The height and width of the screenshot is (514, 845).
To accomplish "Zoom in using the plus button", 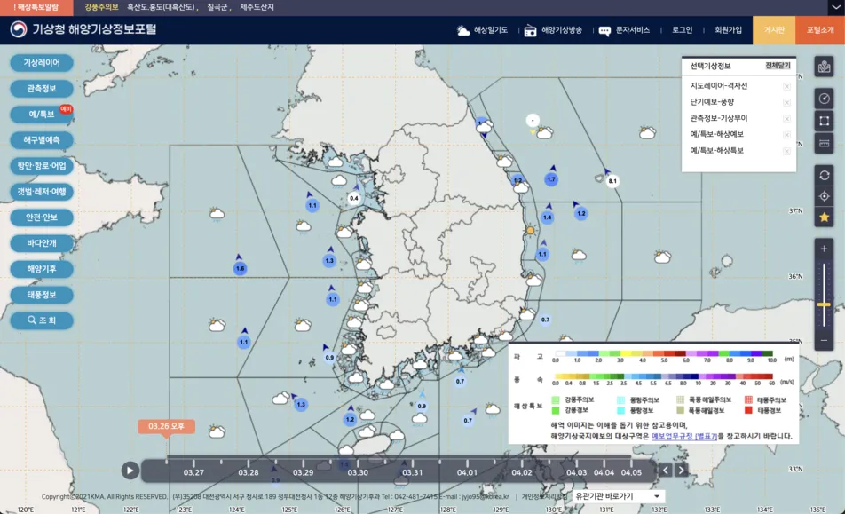I will (824, 250).
